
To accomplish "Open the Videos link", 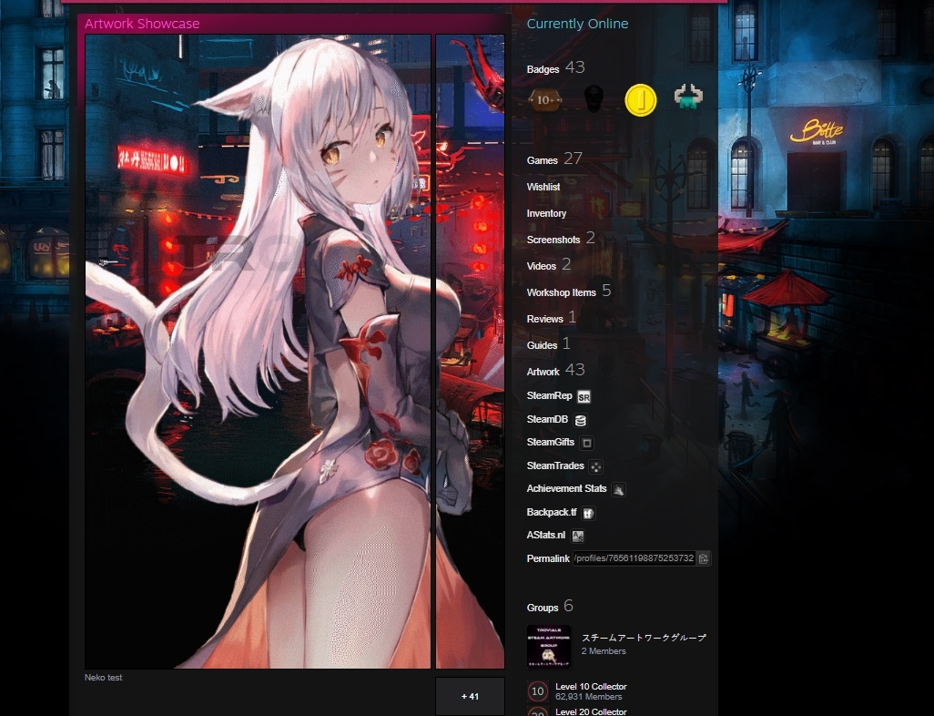I will tap(541, 266).
